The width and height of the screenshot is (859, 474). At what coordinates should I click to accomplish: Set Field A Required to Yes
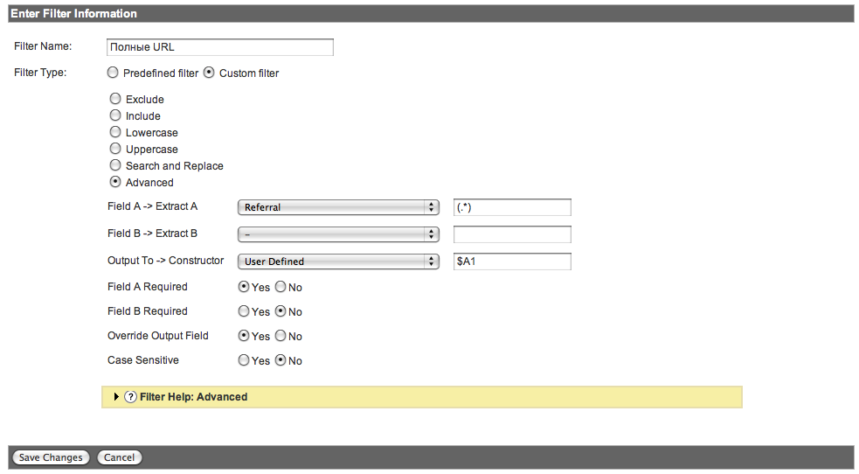pos(244,287)
